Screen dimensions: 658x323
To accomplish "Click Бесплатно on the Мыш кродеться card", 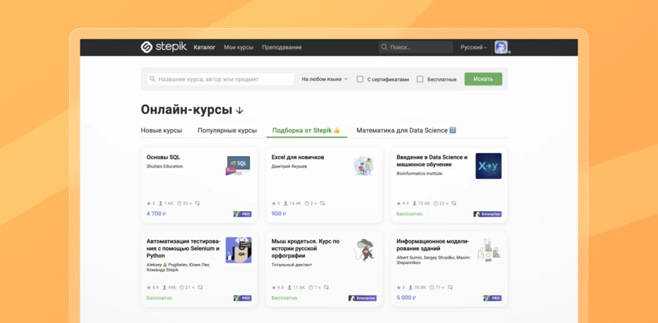I will click(x=285, y=298).
